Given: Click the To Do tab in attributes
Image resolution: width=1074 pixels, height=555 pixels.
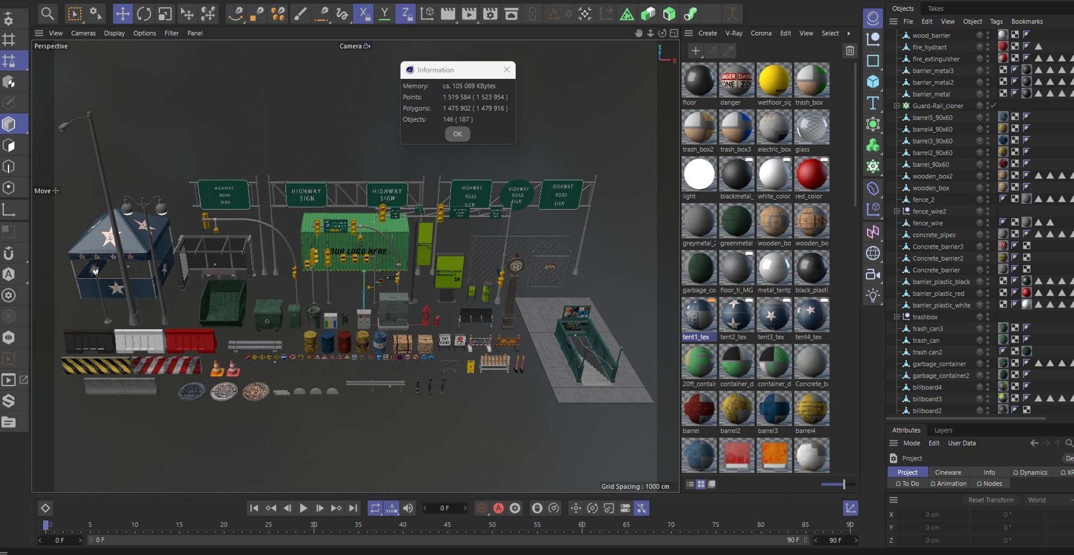Looking at the screenshot, I should click(x=907, y=483).
